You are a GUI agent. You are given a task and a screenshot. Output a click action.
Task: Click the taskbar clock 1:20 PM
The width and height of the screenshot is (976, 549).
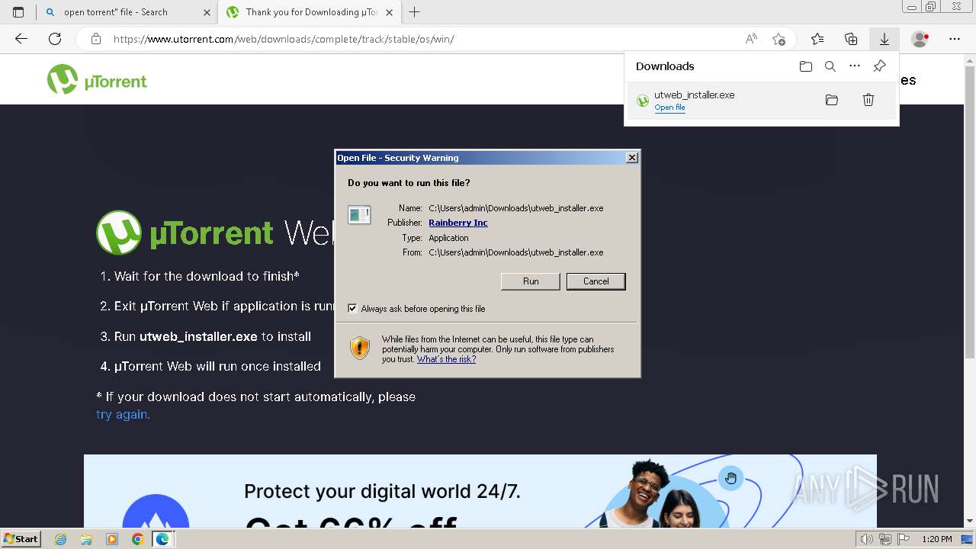[937, 539]
